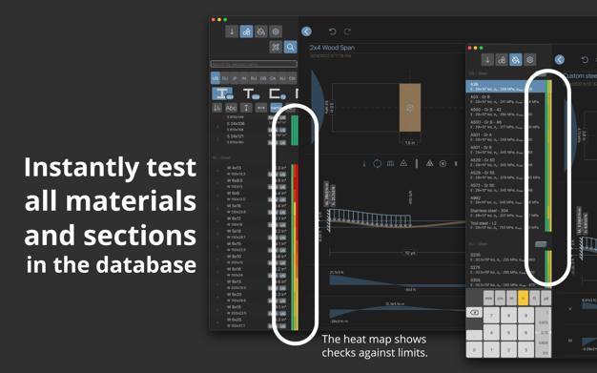Sort sections by name using Abc button
The width and height of the screenshot is (597, 373).
coord(231,108)
